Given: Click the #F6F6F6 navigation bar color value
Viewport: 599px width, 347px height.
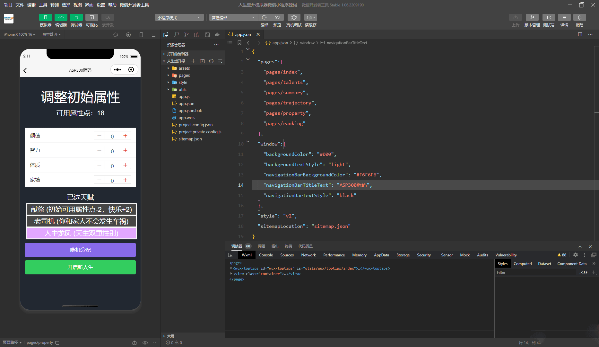Looking at the screenshot, I should (x=366, y=175).
